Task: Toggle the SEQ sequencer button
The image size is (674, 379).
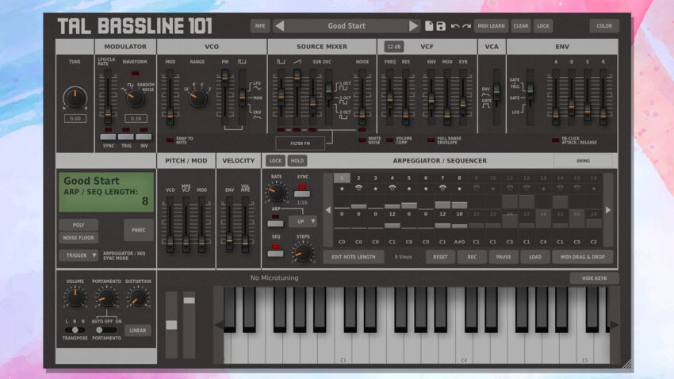Action: [x=275, y=254]
